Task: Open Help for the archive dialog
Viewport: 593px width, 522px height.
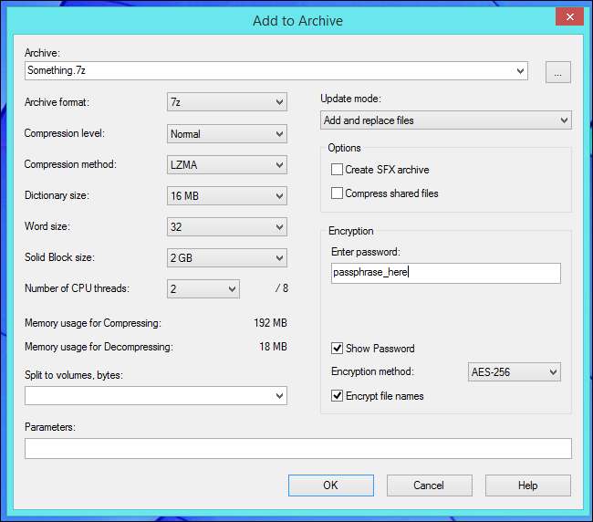Action: coord(527,485)
